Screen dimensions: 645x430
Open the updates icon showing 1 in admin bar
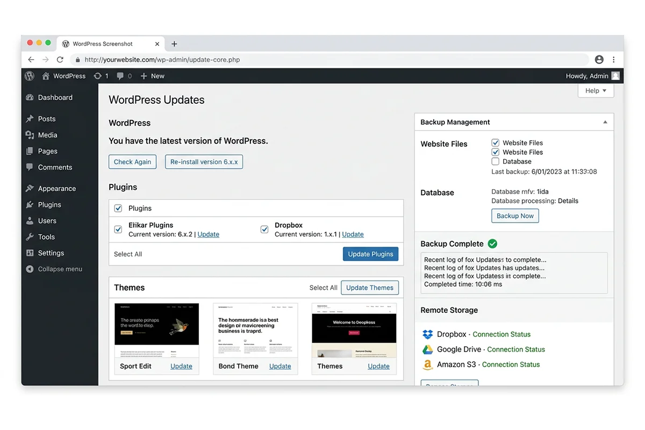coord(101,76)
